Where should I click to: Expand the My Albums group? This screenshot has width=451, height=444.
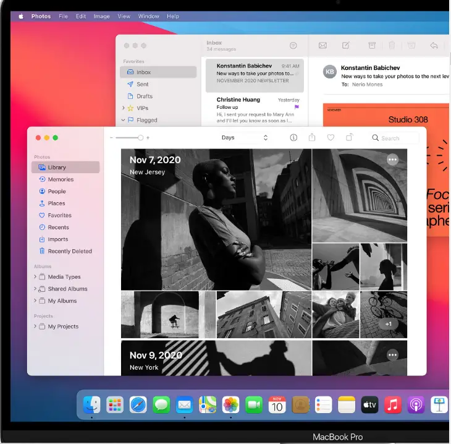coord(35,301)
